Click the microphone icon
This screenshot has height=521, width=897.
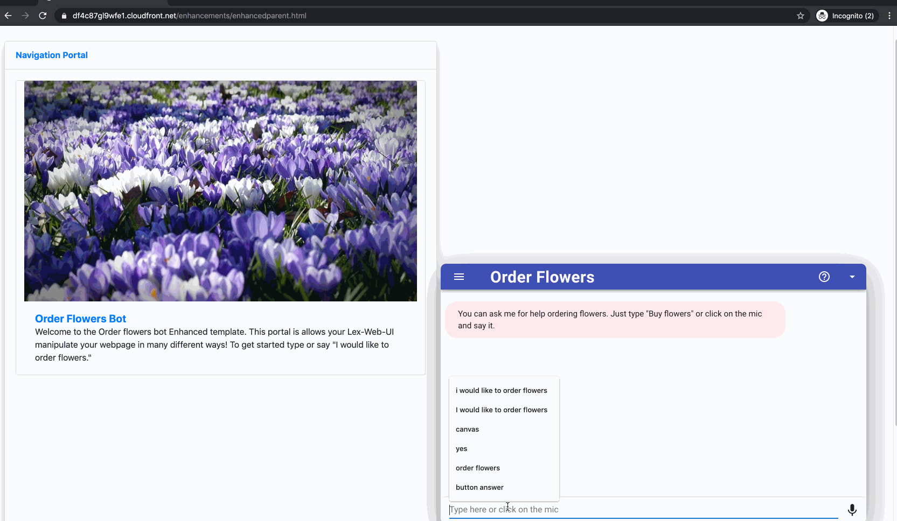click(852, 510)
